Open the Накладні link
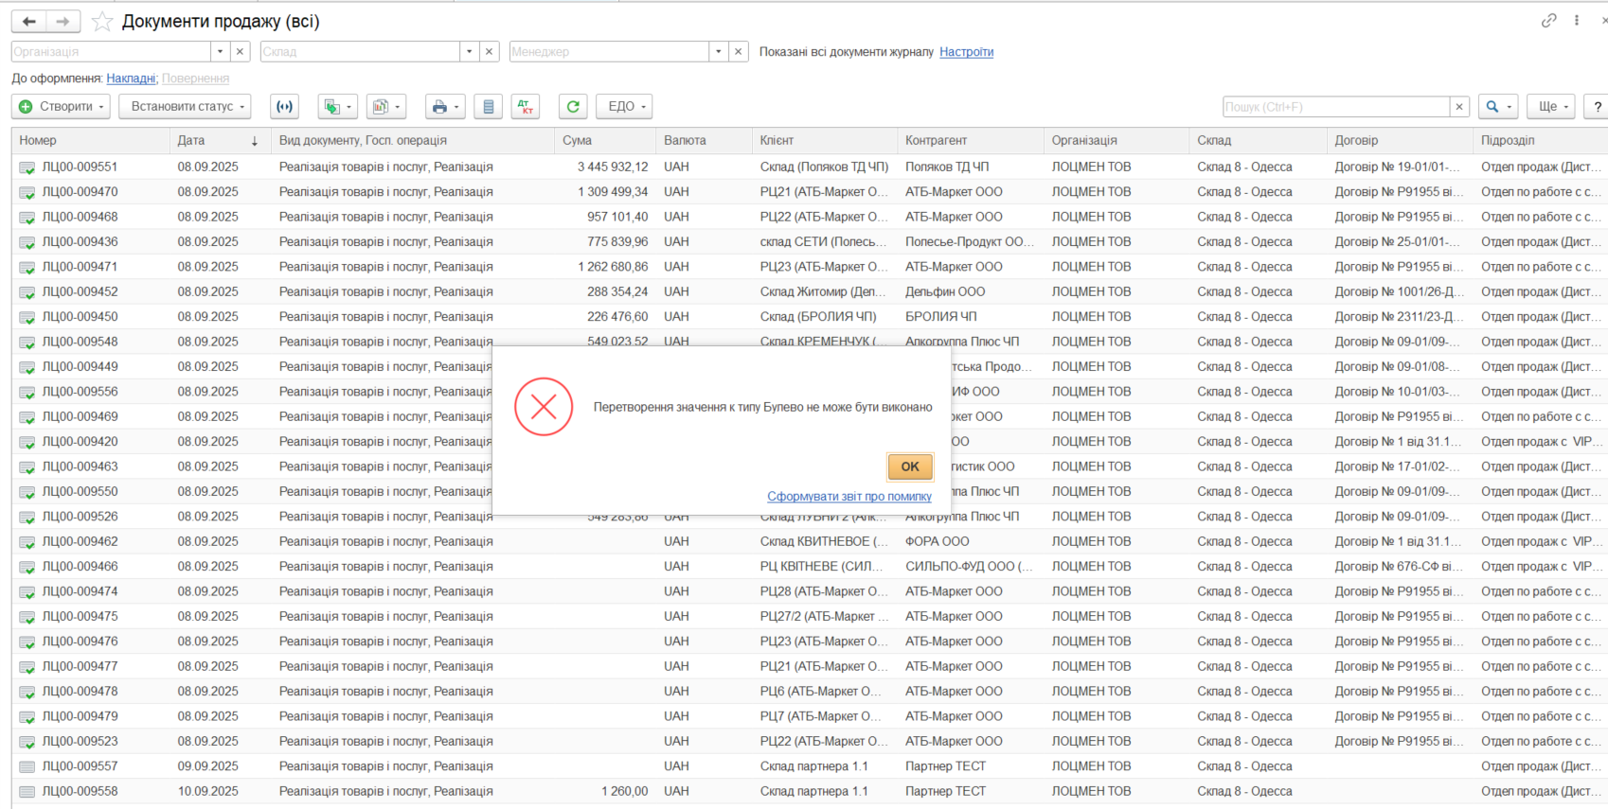The image size is (1608, 809). (131, 79)
